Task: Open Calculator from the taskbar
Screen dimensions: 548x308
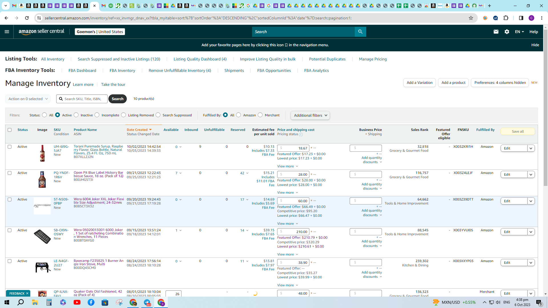Action: pos(49,302)
